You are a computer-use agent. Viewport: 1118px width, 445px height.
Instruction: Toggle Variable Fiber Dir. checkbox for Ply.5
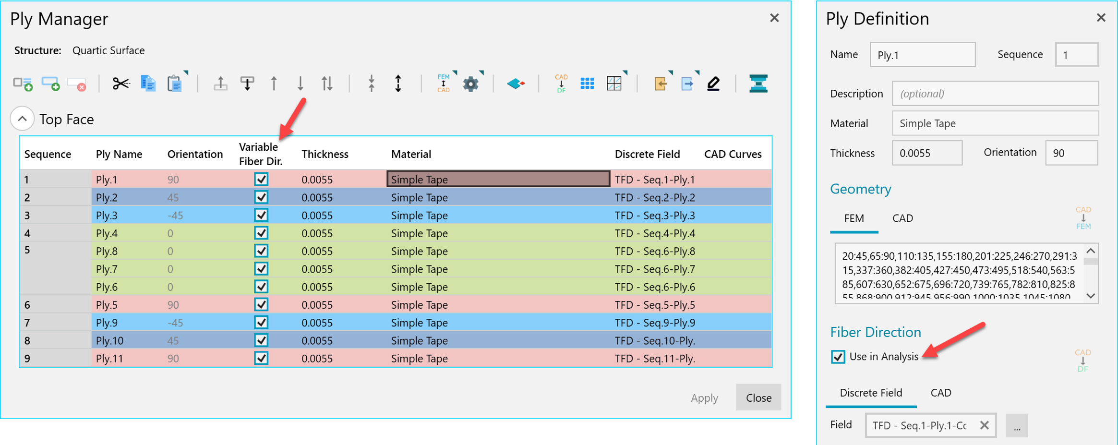click(x=261, y=304)
